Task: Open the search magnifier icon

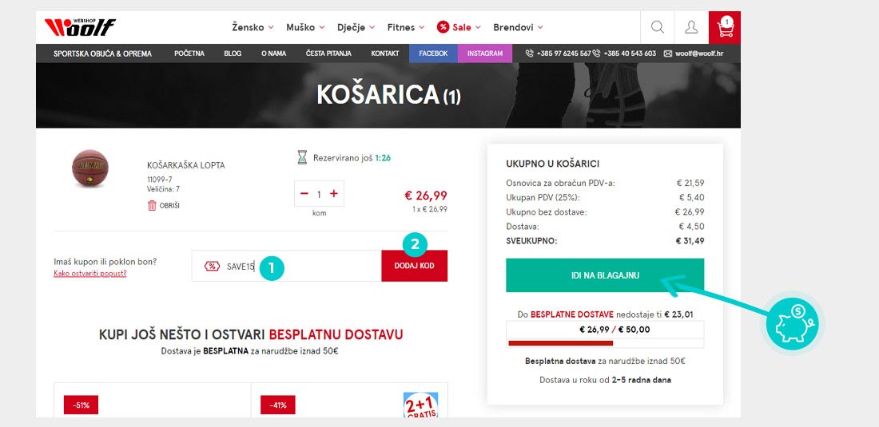Action: 657,27
